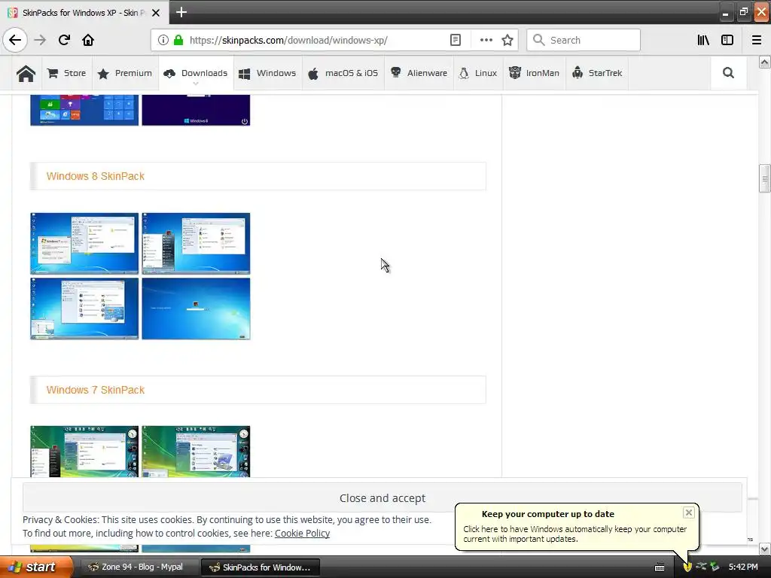Open the IronMan menu item
771x578 pixels.
[534, 73]
